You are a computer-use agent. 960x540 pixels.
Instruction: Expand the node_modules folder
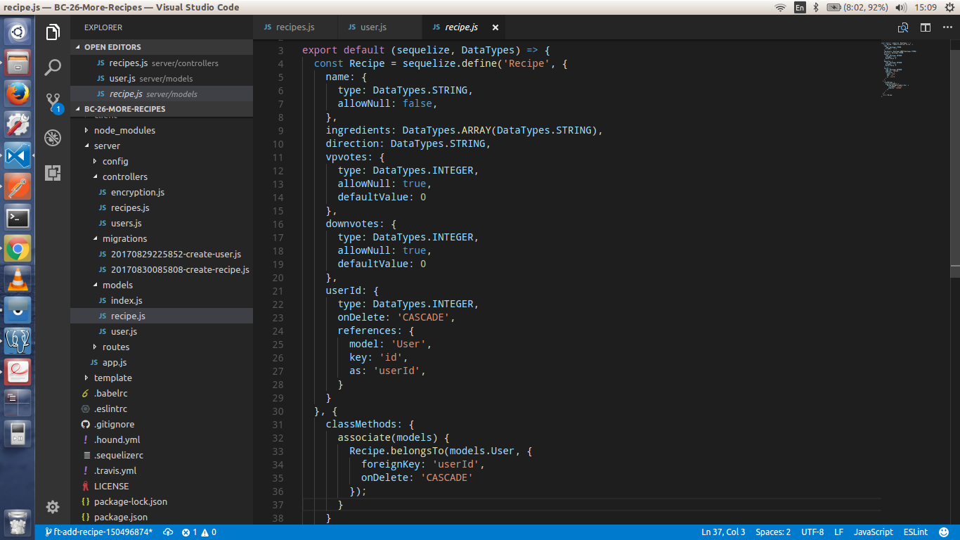pos(124,130)
